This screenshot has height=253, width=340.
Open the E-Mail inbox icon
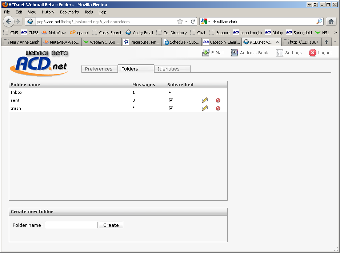(x=205, y=53)
